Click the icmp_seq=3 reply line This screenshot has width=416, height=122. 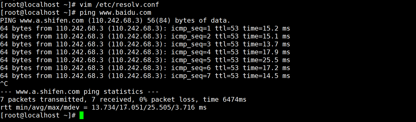pos(145,44)
